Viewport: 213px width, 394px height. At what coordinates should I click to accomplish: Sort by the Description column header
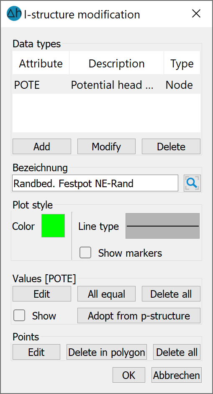pyautogui.click(x=117, y=64)
